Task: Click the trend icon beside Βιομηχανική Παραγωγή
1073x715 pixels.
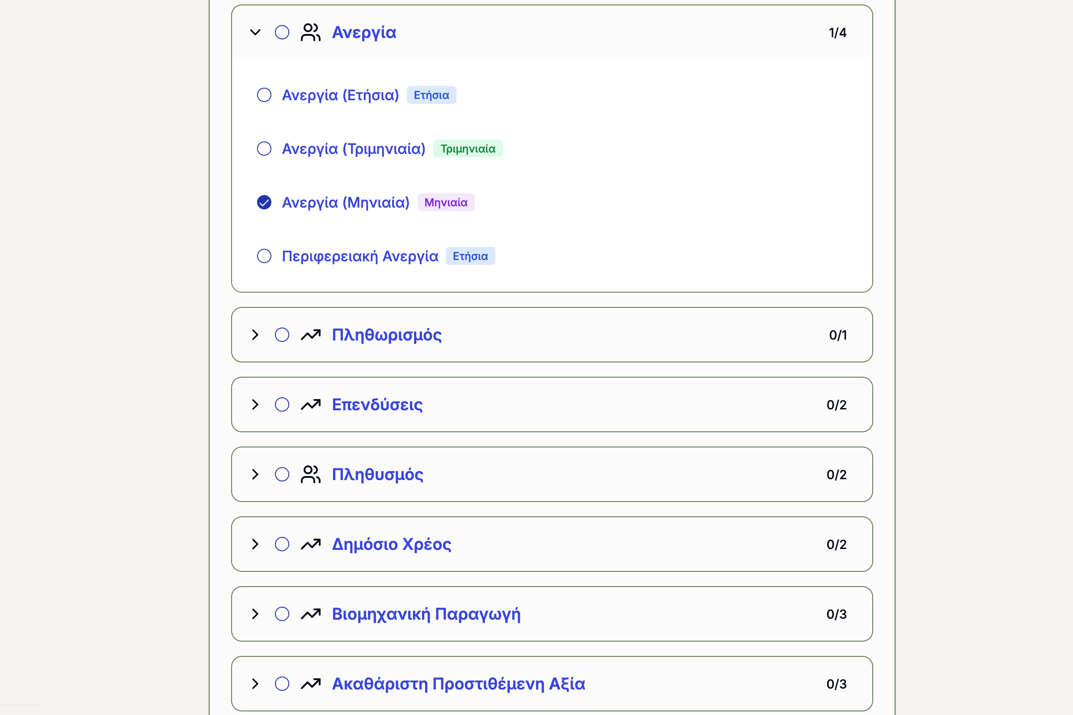Action: coord(310,614)
